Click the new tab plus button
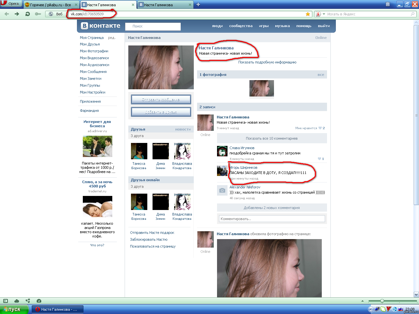This screenshot has width=419, height=314. click(198, 5)
